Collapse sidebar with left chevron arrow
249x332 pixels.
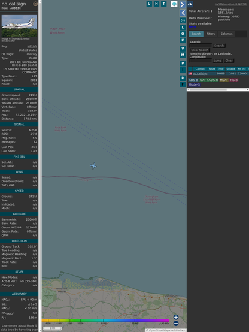(183, 13)
